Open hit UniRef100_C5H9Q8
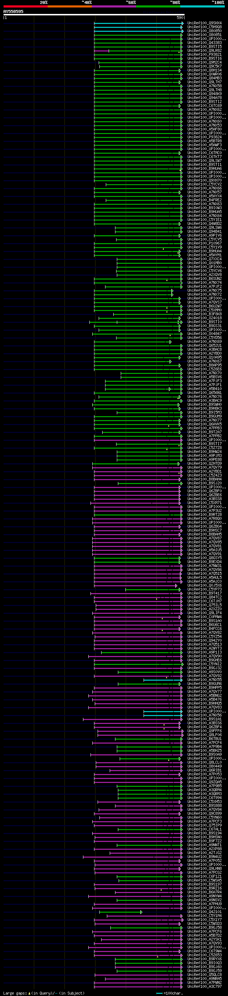Image resolution: width=228 pixels, height=996 pixels. tap(204, 27)
